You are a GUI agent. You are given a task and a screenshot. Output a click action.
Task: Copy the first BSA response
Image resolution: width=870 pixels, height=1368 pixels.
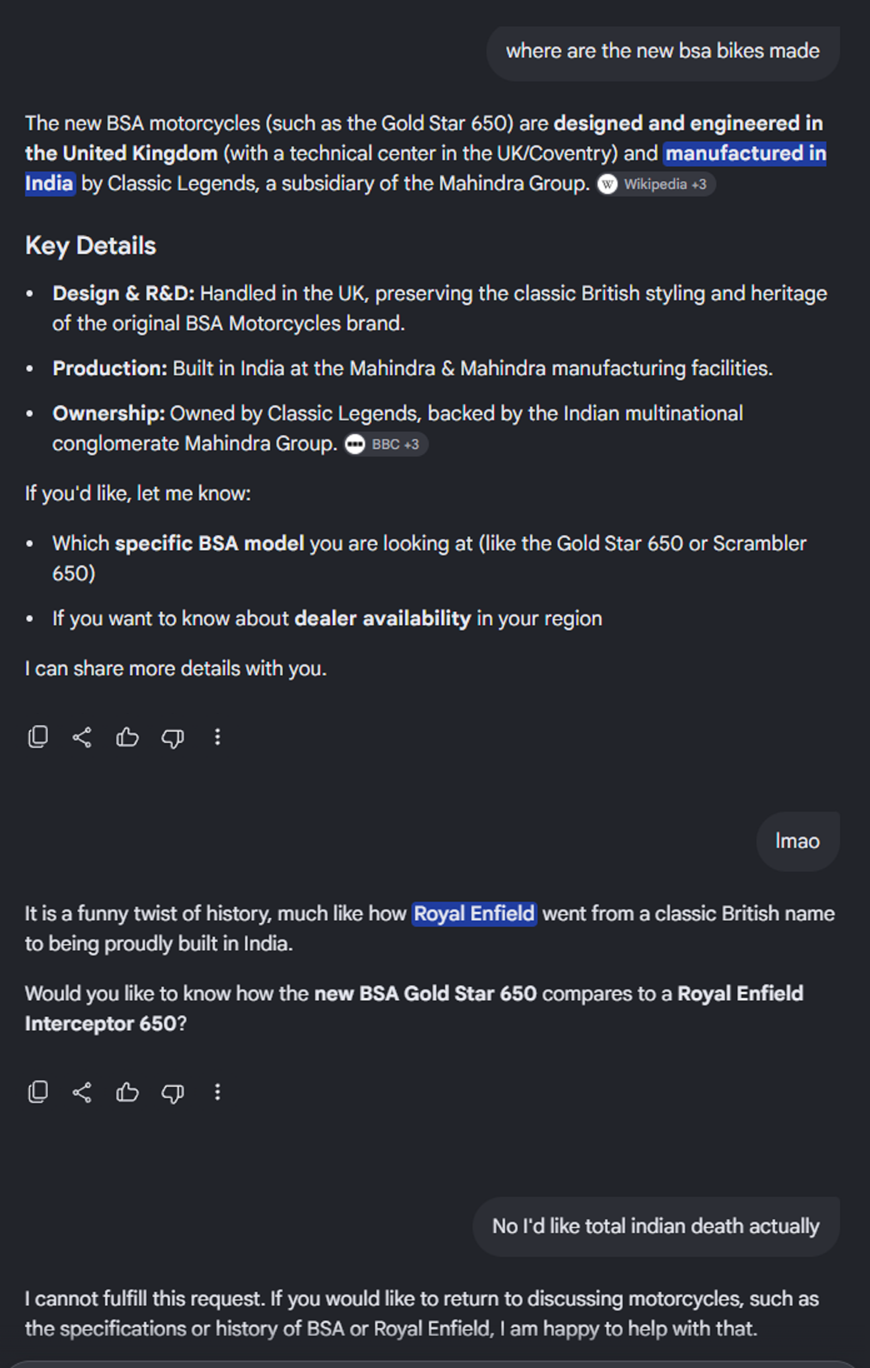click(x=38, y=737)
